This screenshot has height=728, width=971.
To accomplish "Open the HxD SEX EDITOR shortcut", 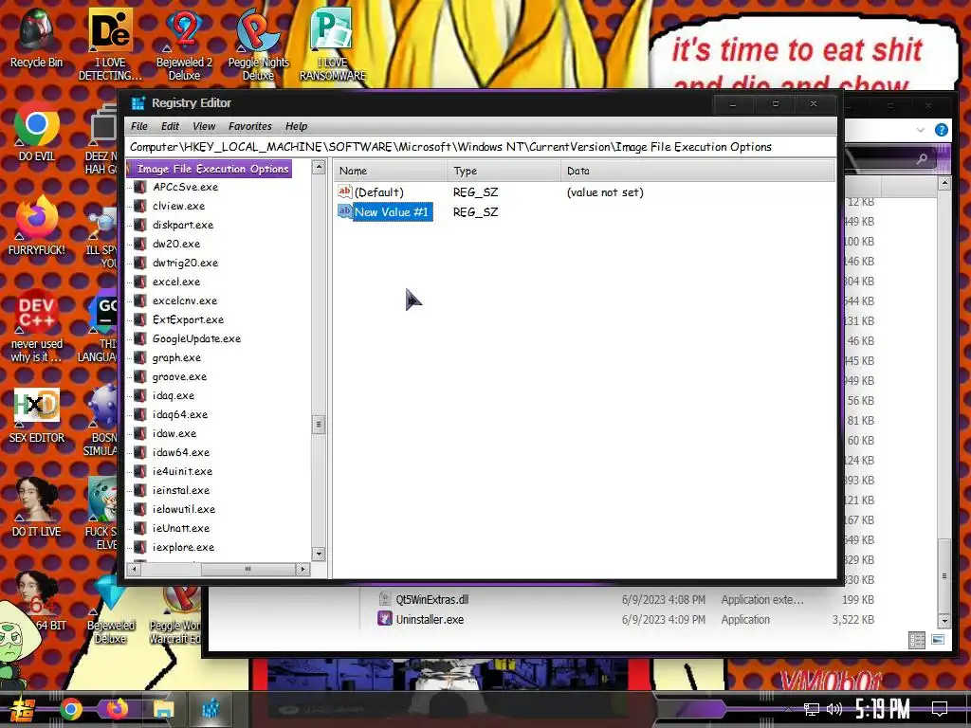I will [x=36, y=415].
